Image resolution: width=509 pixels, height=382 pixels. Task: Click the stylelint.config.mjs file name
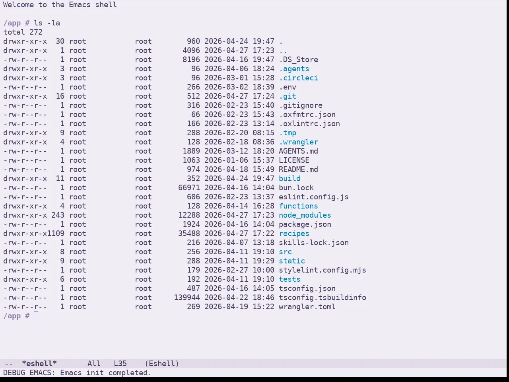tap(322, 270)
